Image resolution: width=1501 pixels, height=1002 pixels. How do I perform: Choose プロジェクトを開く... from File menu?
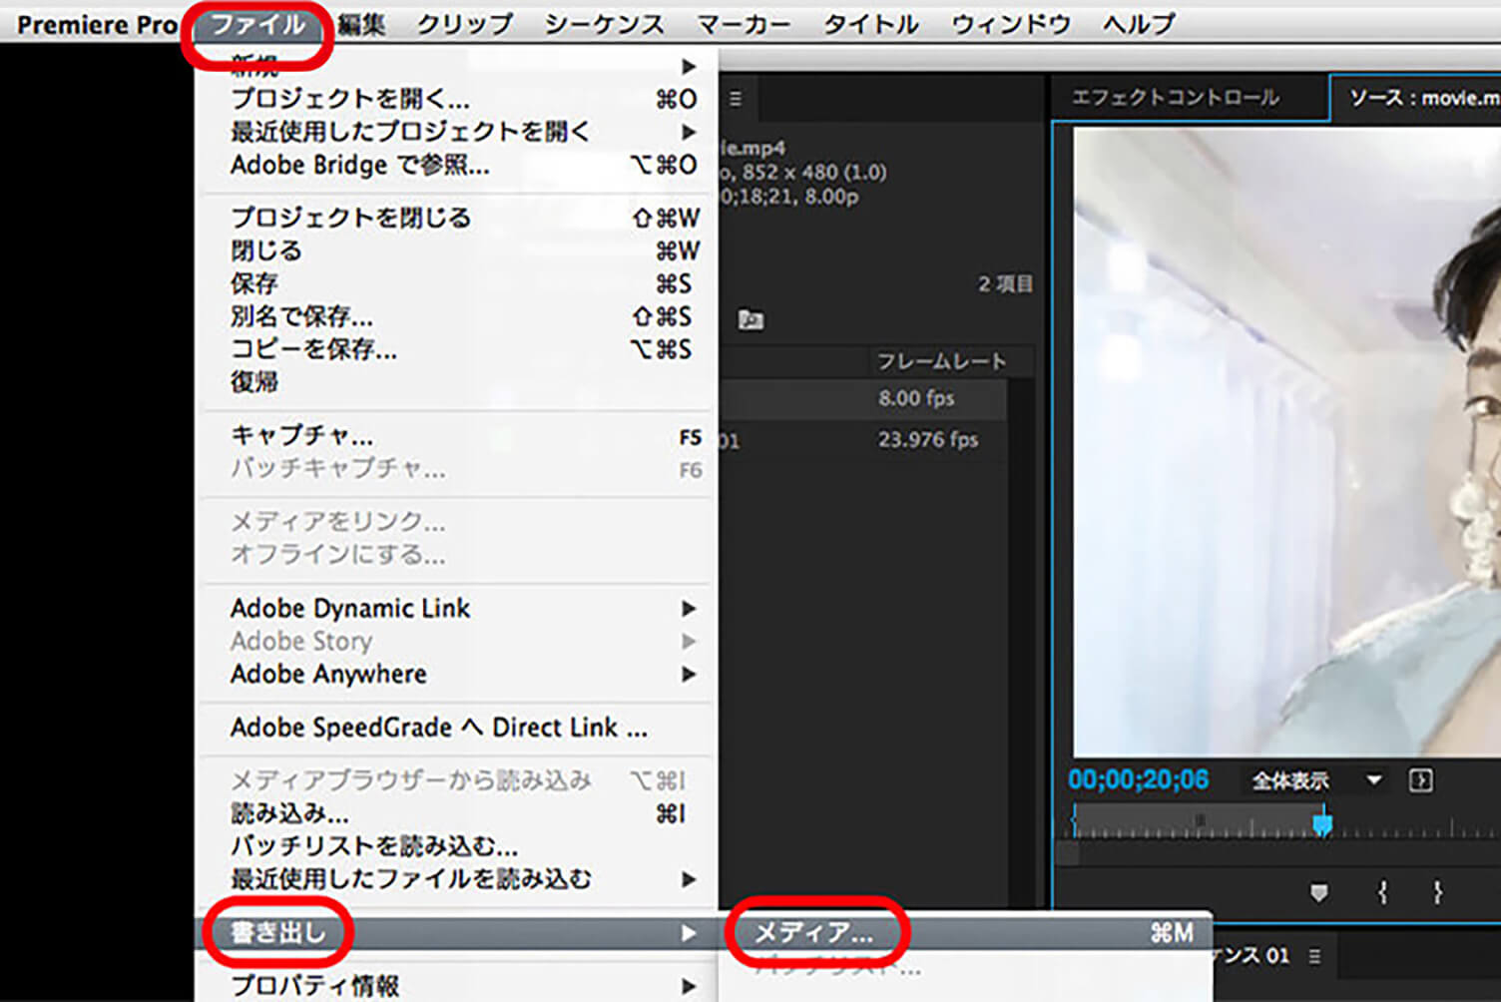tap(456, 99)
